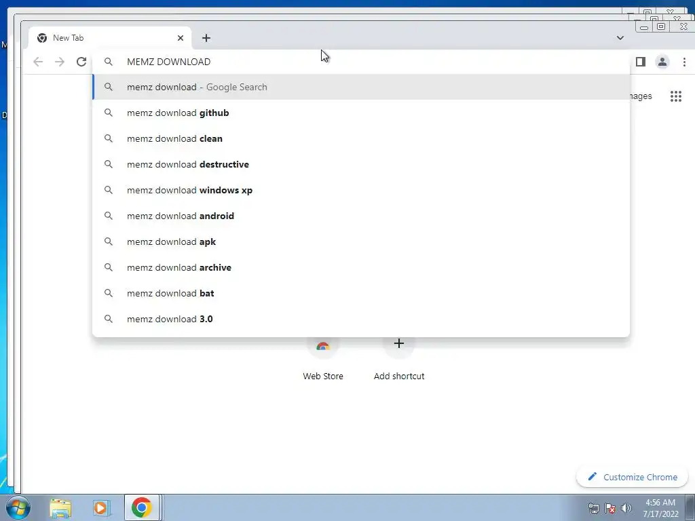Click the Chrome taskbar icon
The image size is (695, 521).
pos(141,507)
